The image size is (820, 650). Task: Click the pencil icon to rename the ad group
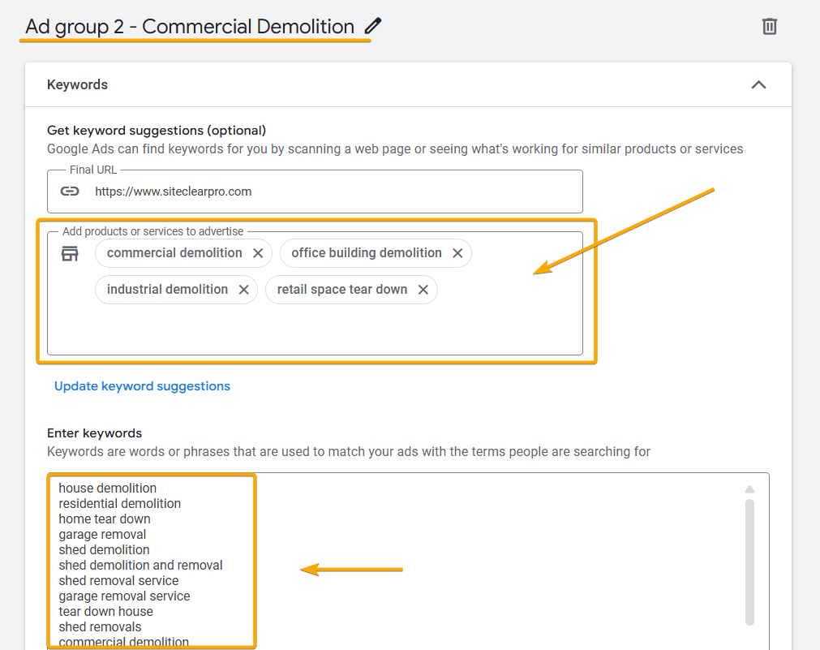[371, 25]
